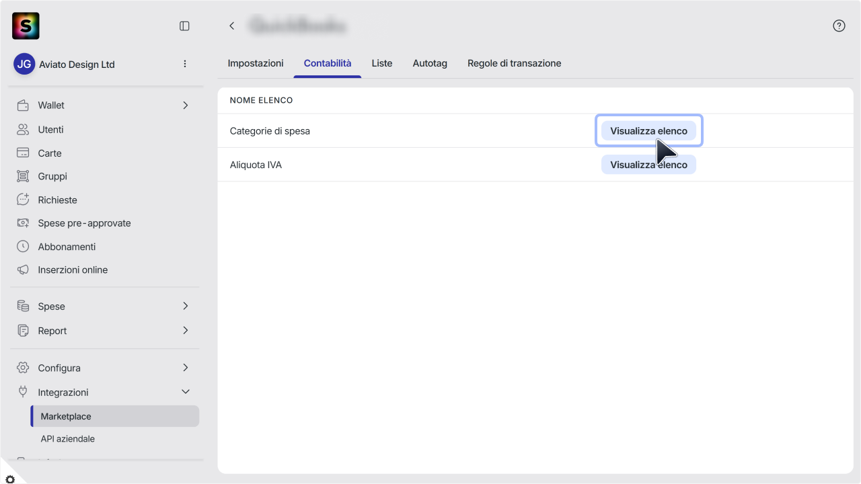Viewport: 861px width, 484px height.
Task: Click the Report document icon
Action: (23, 330)
